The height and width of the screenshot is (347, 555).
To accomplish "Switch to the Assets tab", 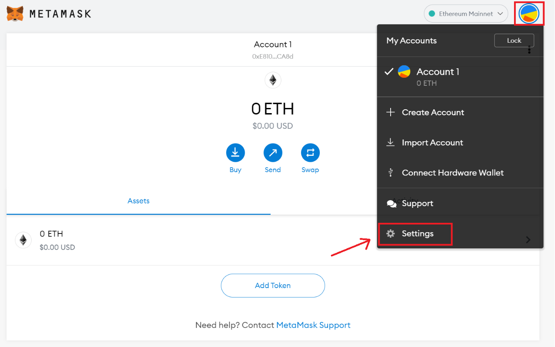I will pyautogui.click(x=138, y=201).
